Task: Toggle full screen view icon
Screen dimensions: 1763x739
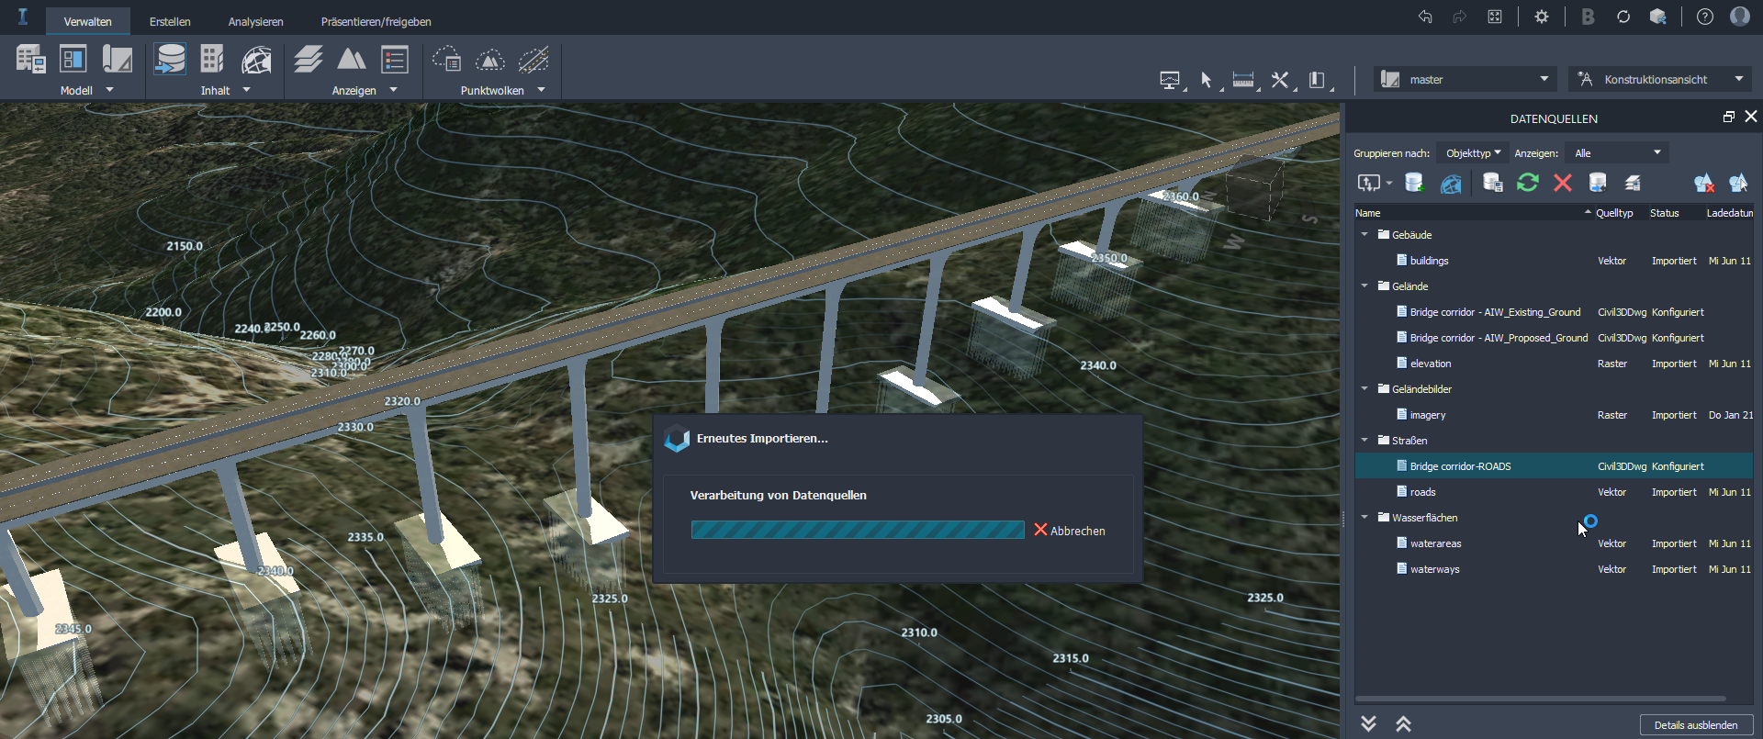Action: click(x=1495, y=17)
